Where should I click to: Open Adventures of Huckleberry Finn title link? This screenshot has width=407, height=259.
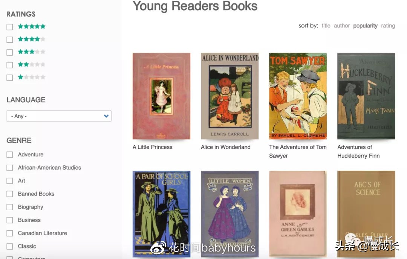click(358, 151)
